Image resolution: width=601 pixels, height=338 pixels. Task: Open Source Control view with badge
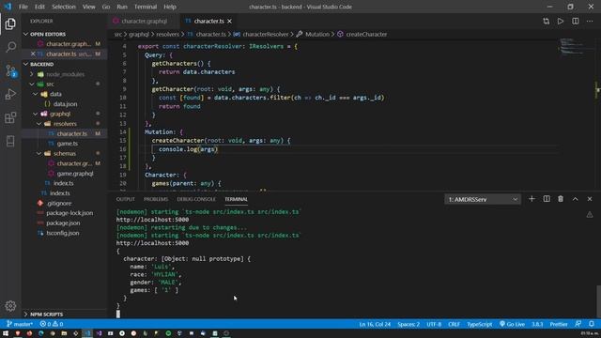coord(10,71)
